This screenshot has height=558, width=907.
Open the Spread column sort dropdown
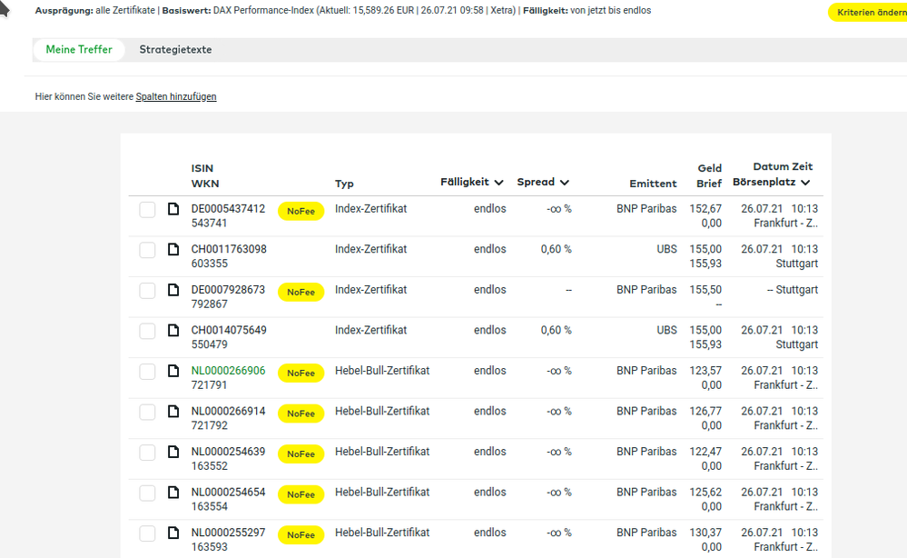(564, 183)
